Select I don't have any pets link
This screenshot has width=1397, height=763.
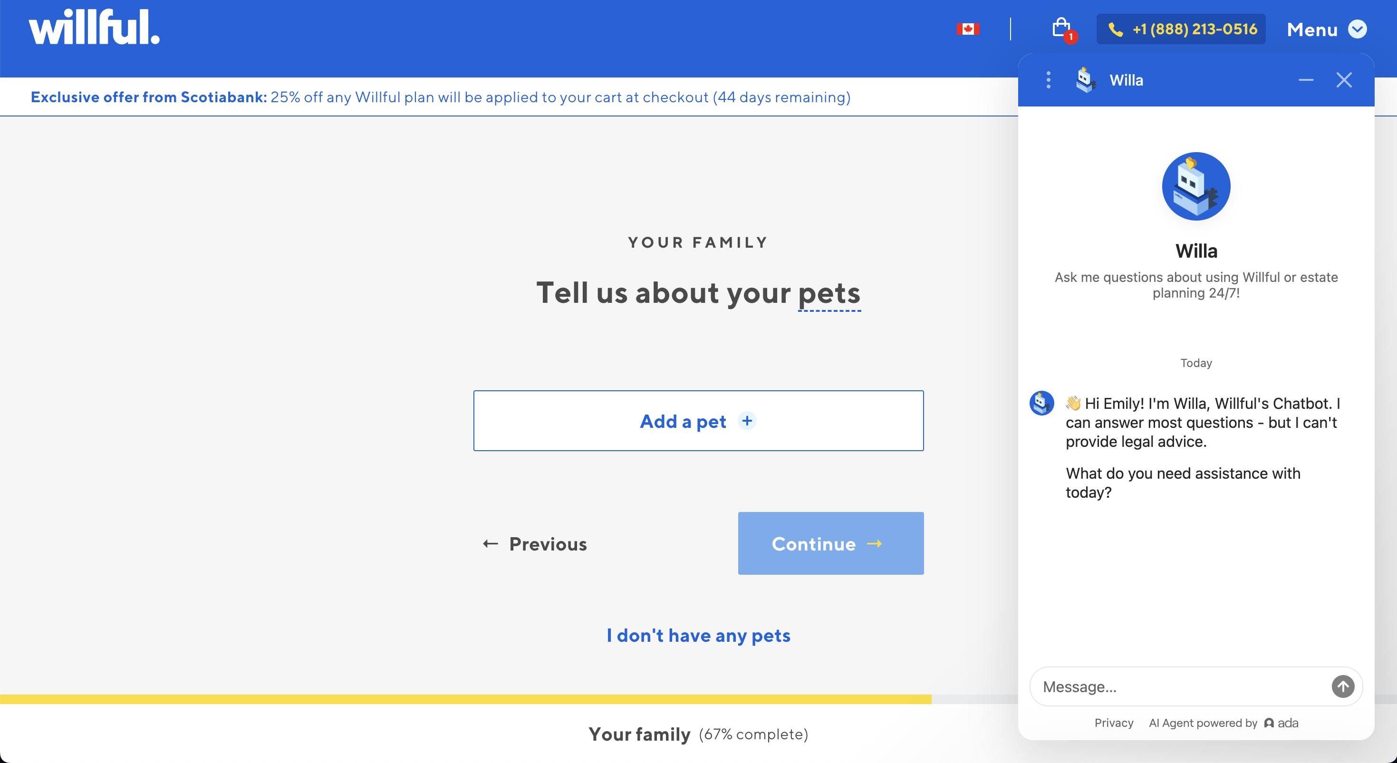699,635
